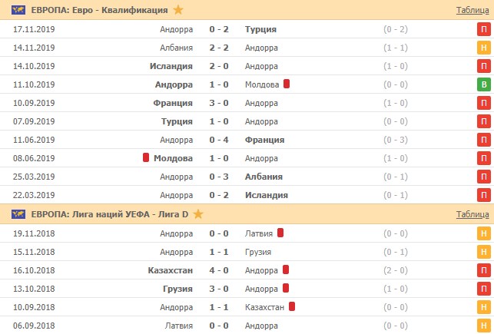Click the orange Н badge for 14.11.2019 match

coord(484,48)
